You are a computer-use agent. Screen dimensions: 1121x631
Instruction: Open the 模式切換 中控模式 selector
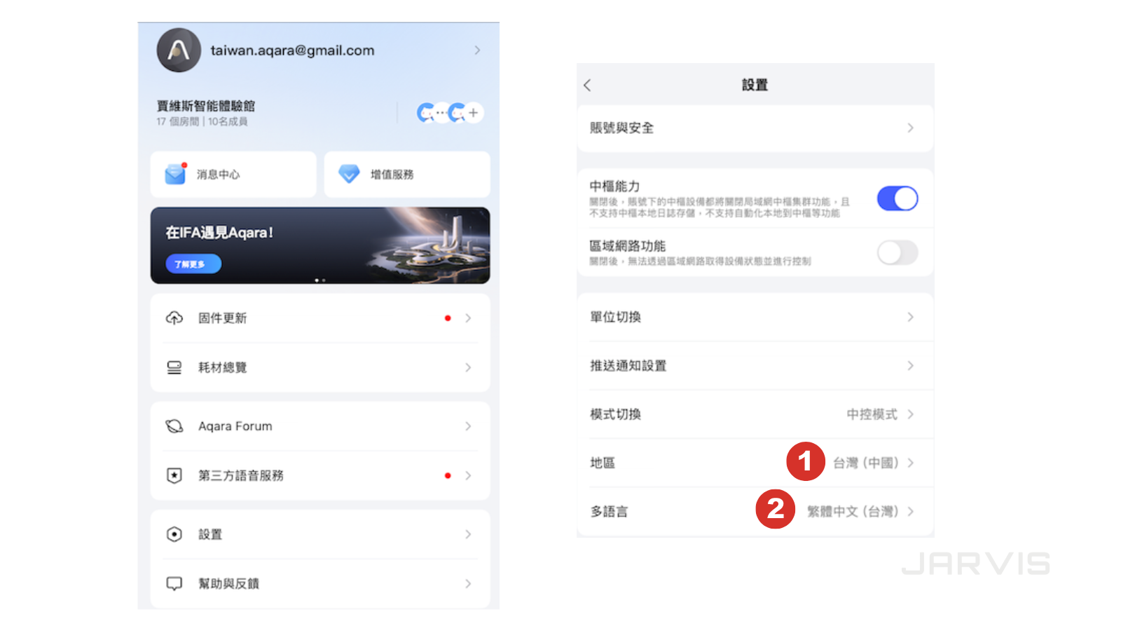[755, 414]
